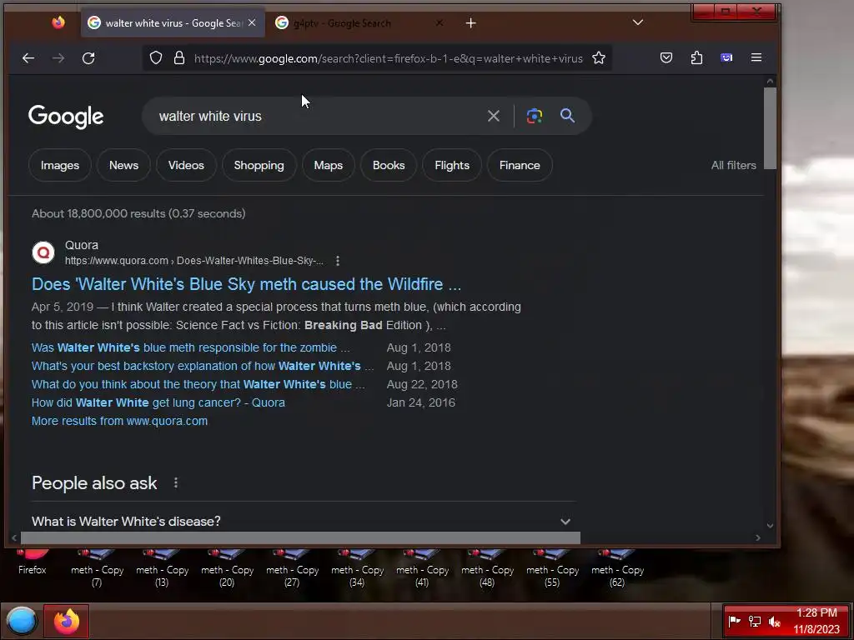Screen dimensions: 854x640
Task: Click the blue magnifier search icon
Action: (567, 115)
